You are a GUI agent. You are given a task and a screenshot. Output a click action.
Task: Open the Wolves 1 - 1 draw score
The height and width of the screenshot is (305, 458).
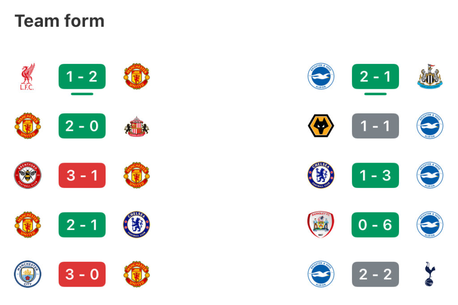[375, 126]
